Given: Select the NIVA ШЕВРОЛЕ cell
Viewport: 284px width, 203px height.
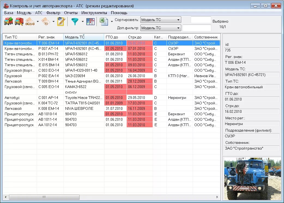Looking at the screenshot, I should coord(84,108).
